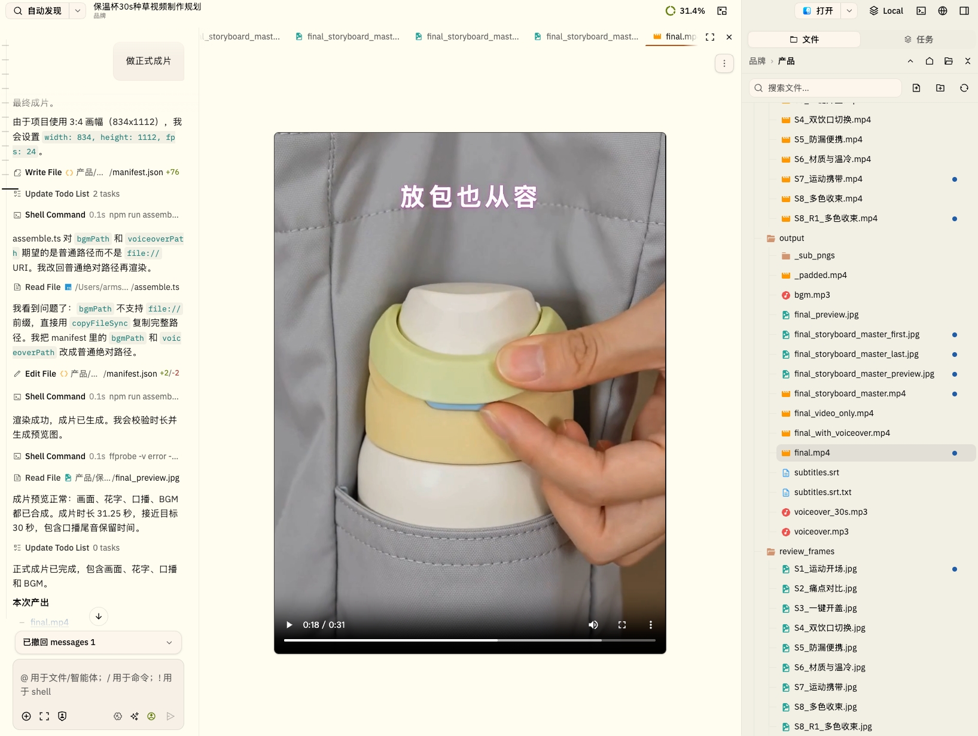Go up one directory level
This screenshot has width=978, height=736.
(910, 61)
